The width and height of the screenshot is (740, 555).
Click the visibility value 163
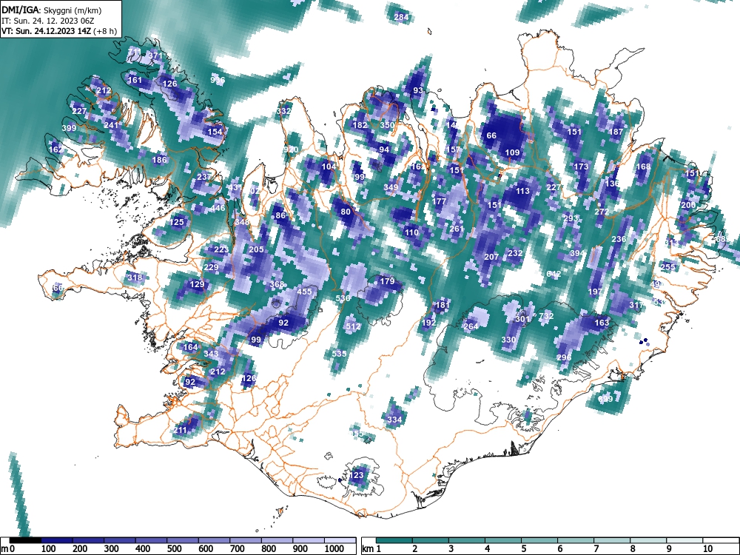coord(602,323)
